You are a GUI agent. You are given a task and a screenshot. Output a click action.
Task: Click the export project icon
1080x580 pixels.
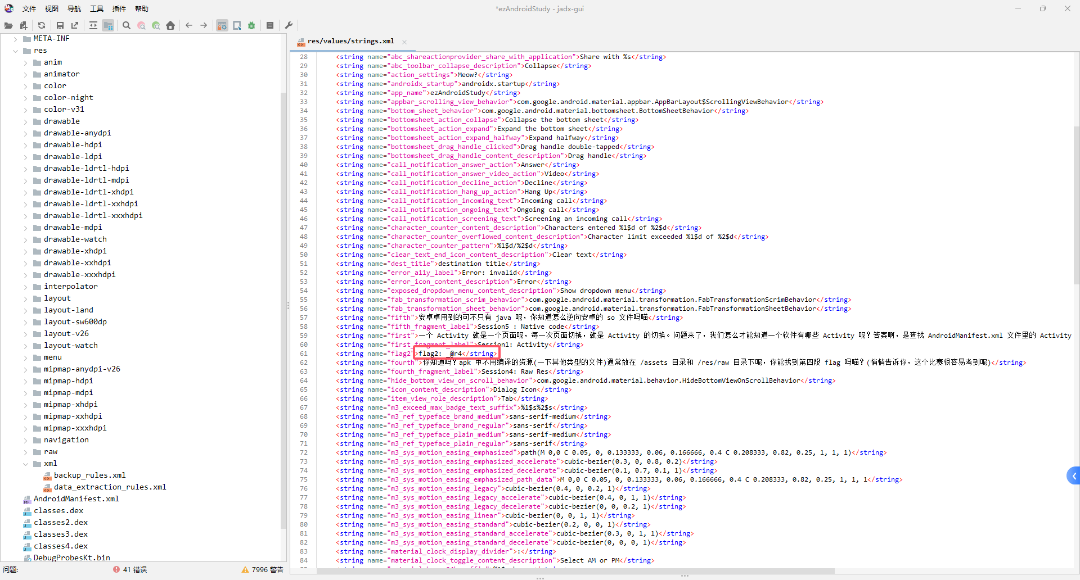(75, 25)
